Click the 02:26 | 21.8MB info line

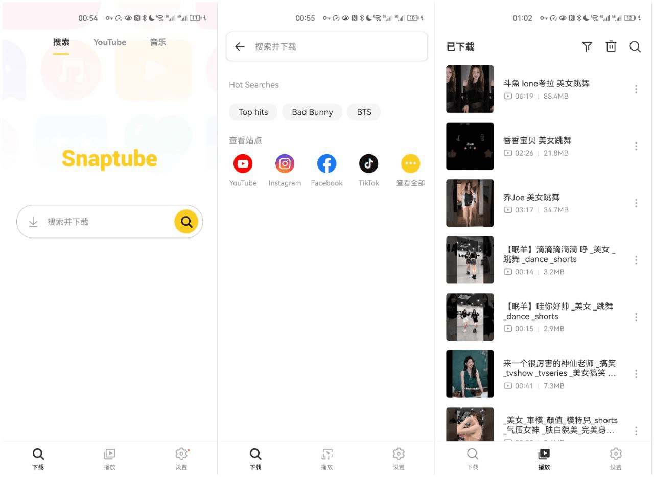coord(535,153)
